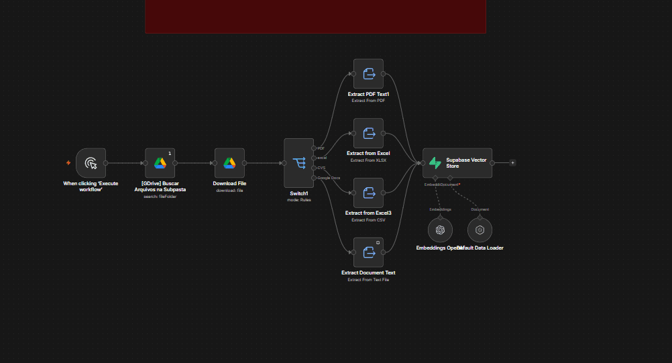Click the 'mode: Rules' label under Switch1
This screenshot has width=672, height=363.
coord(298,200)
